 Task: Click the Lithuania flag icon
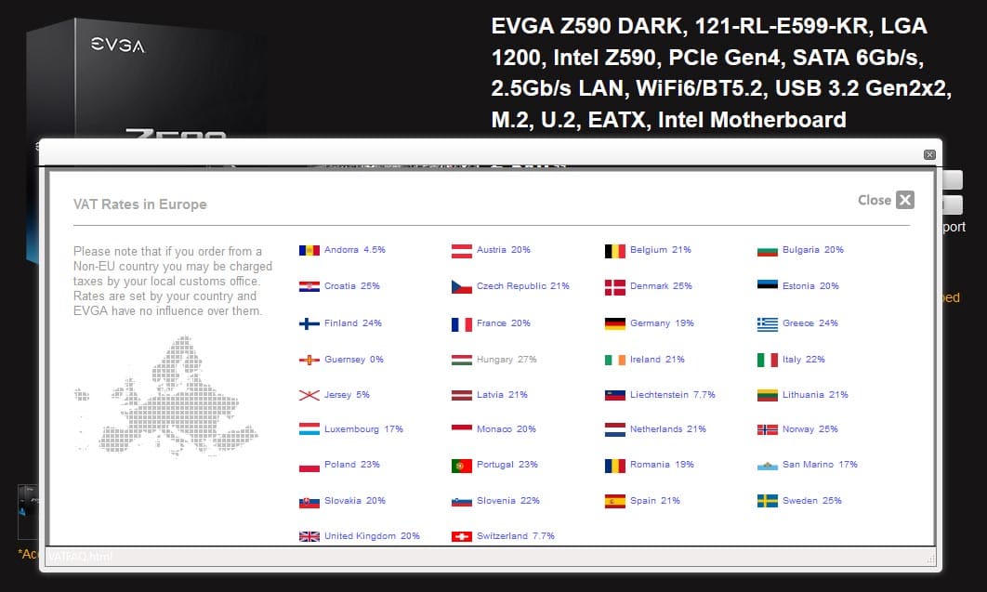(x=768, y=396)
